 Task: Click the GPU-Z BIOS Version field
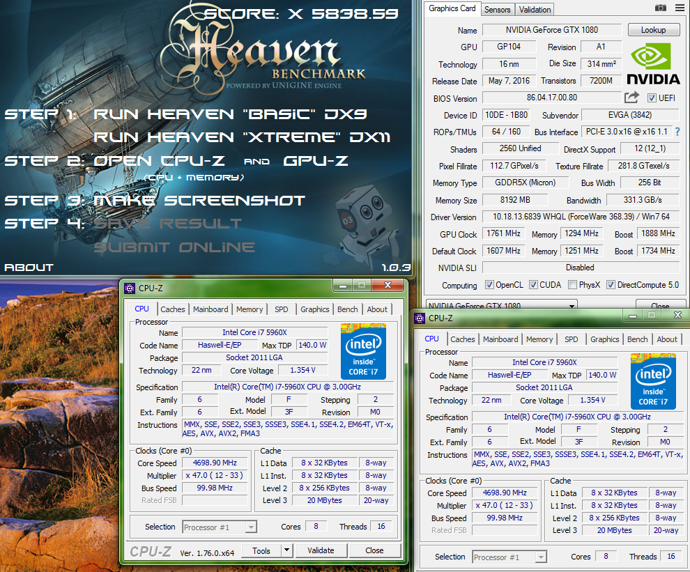(552, 98)
